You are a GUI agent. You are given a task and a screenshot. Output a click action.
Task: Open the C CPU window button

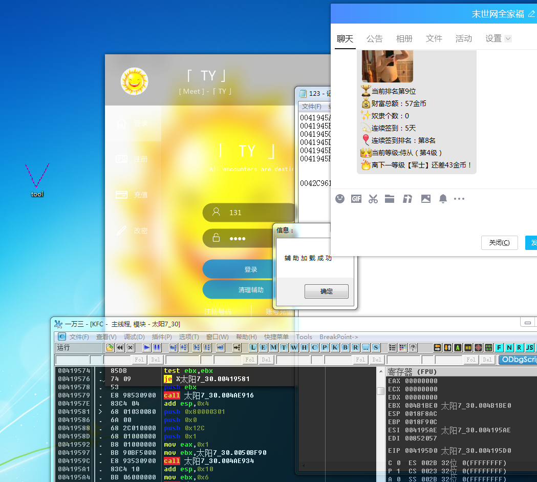point(315,348)
